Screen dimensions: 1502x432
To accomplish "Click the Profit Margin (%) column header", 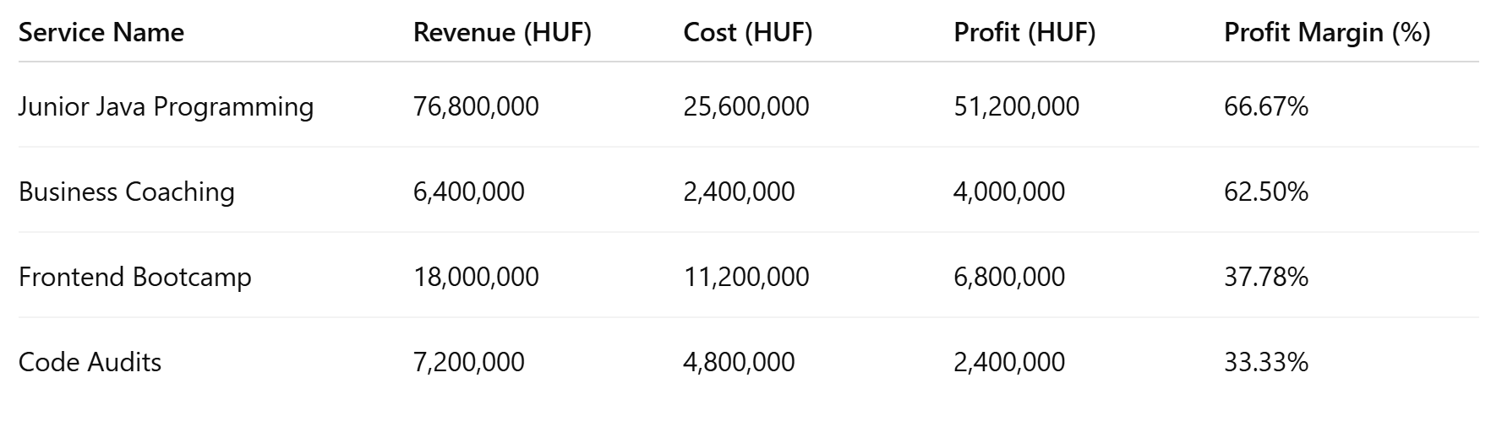I will click(x=1327, y=32).
